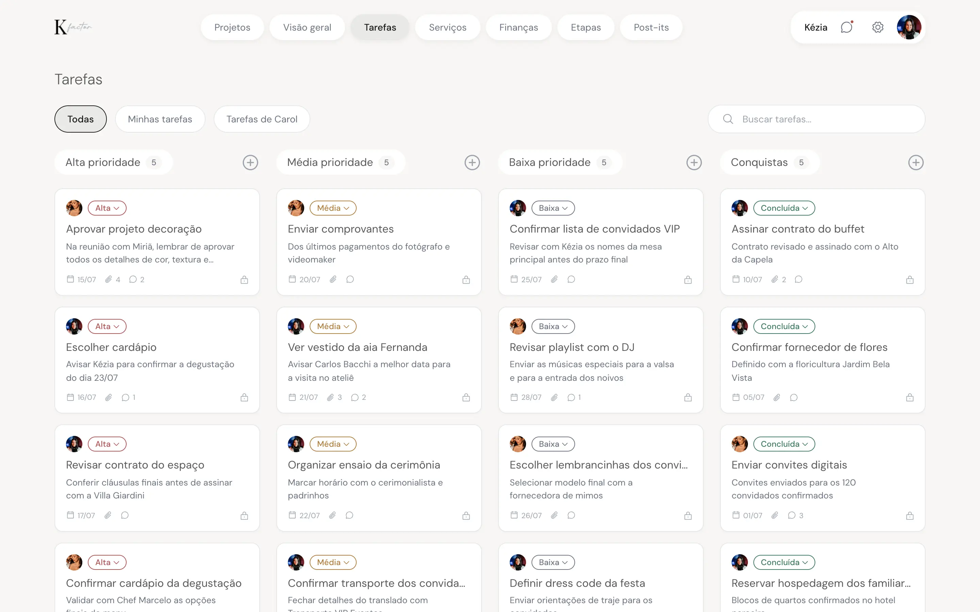Open comments on Aprovar projeto decoração card
The height and width of the screenshot is (612, 980).
(133, 279)
